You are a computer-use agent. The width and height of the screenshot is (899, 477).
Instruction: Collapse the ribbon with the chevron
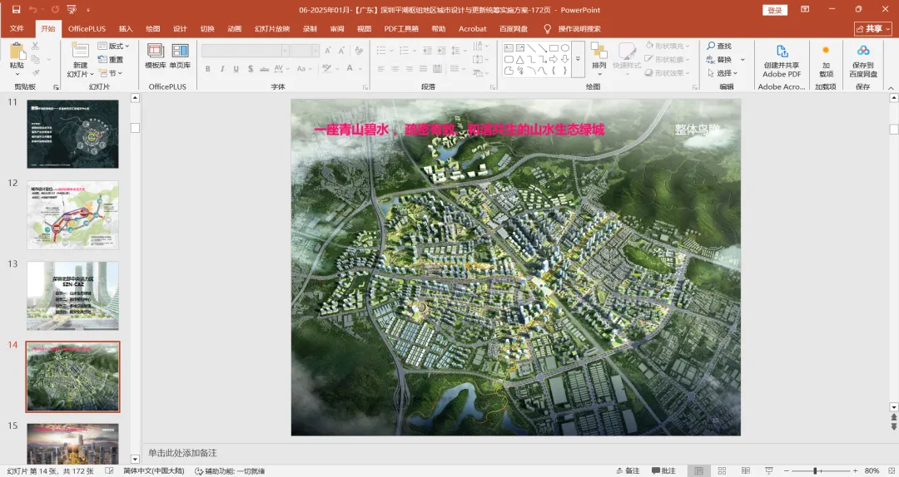(891, 87)
